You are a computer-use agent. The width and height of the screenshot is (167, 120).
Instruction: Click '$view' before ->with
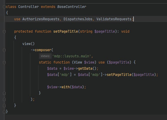click(52, 87)
